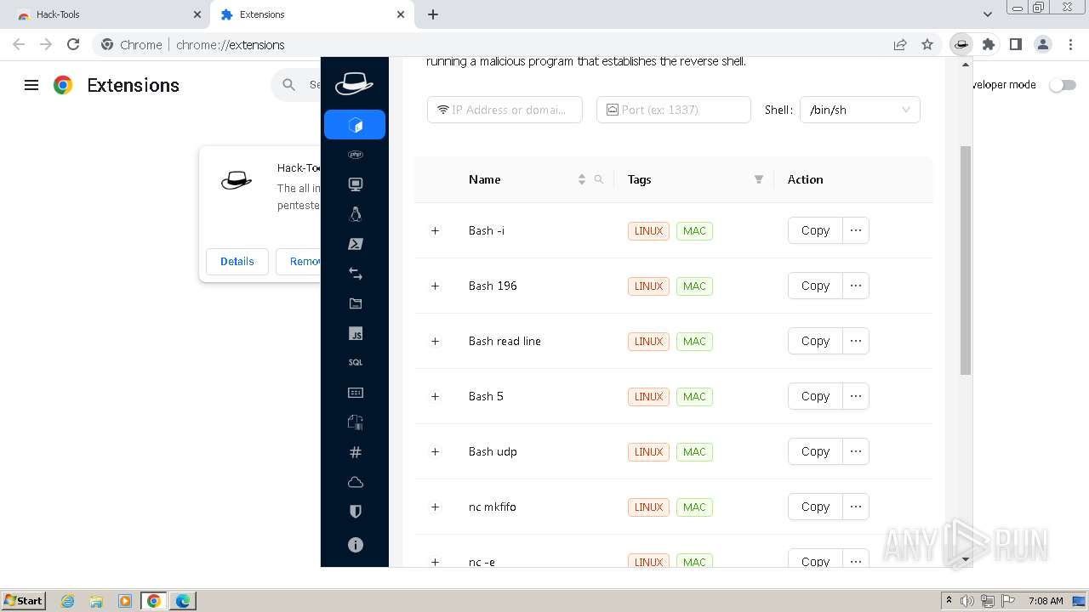Image resolution: width=1089 pixels, height=612 pixels.
Task: Search names with magnifier icon in table header
Action: 599,179
